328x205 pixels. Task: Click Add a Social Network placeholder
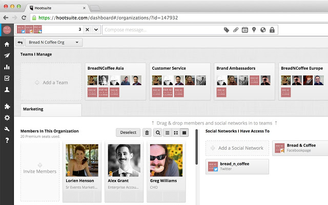(x=237, y=148)
